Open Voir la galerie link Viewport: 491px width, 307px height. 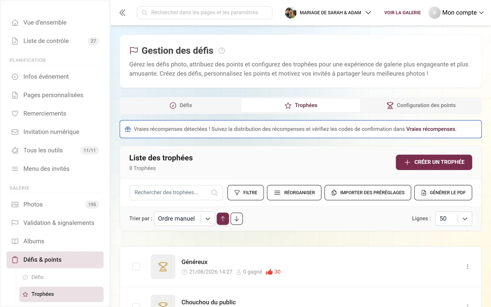pyautogui.click(x=402, y=13)
